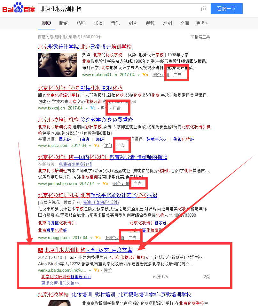Click the 晚班 sublink

tap(100, 139)
